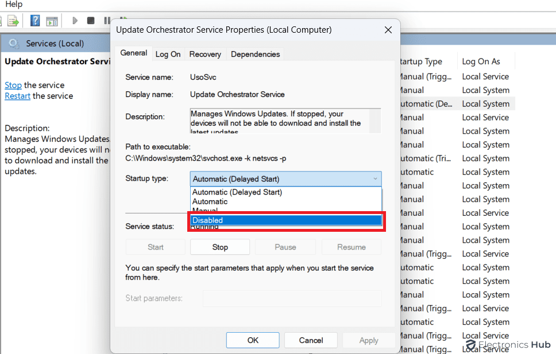
Task: Switch to the Log On tab
Action: pyautogui.click(x=168, y=54)
